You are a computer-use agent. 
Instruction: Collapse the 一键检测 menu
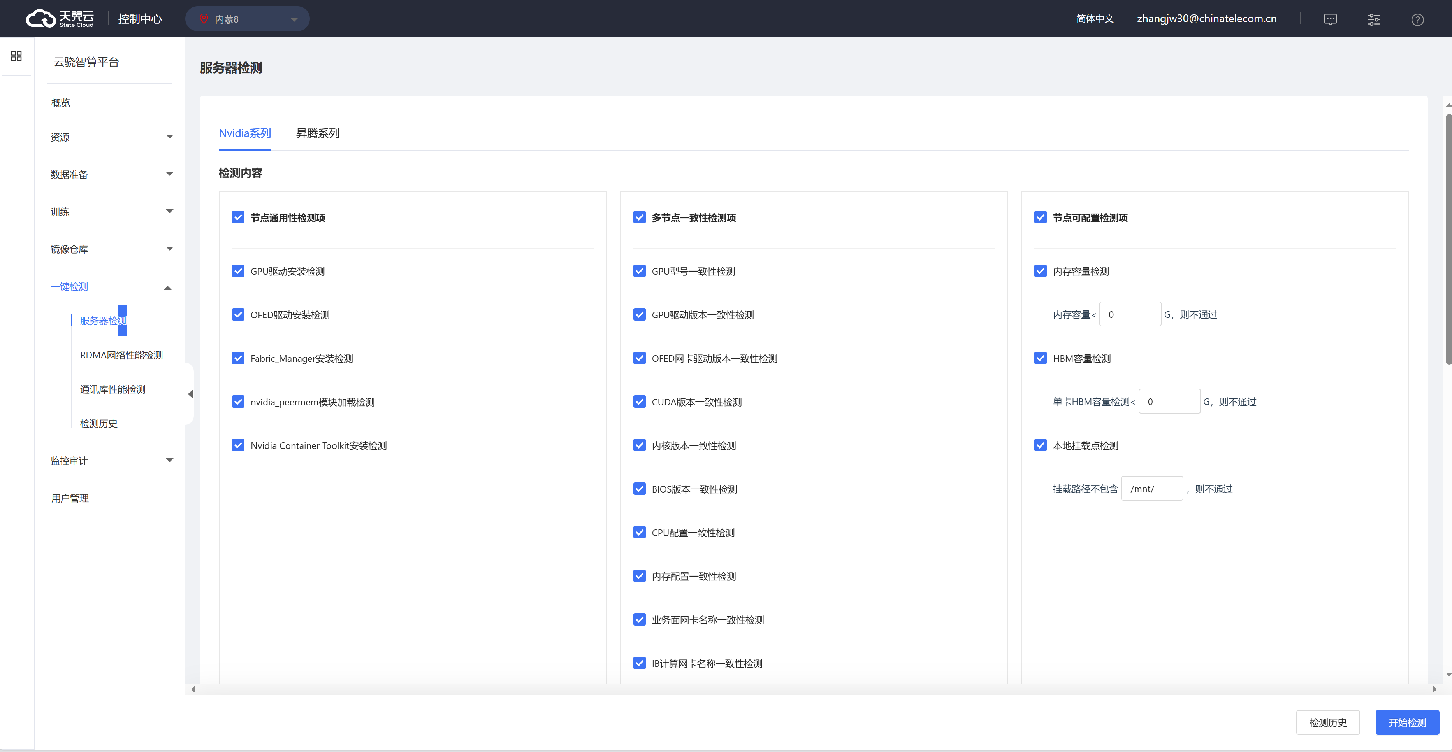pyautogui.click(x=112, y=286)
